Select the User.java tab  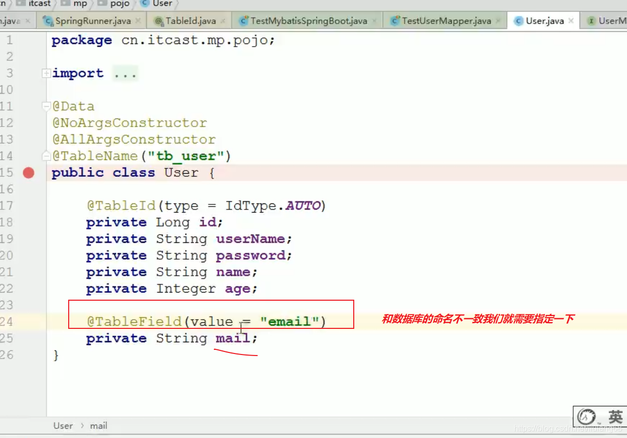click(545, 21)
